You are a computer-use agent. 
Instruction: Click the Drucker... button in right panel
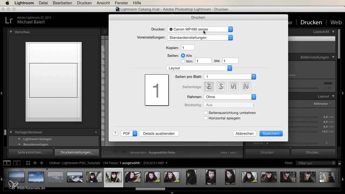(313, 152)
